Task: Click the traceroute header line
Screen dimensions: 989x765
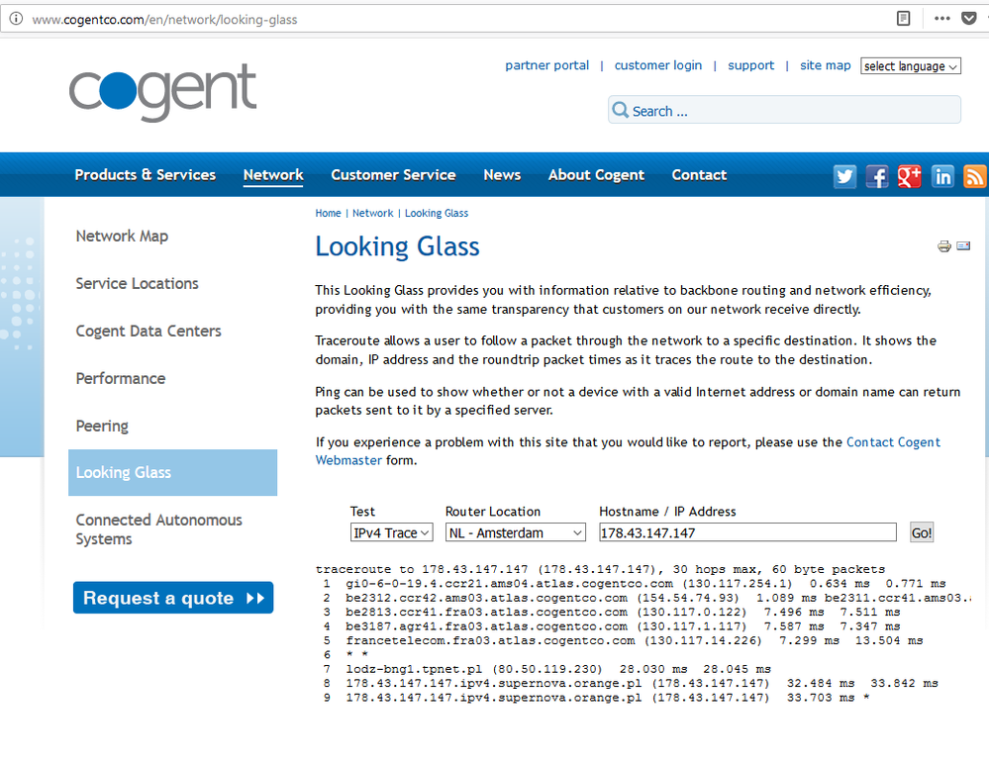Action: click(600, 569)
